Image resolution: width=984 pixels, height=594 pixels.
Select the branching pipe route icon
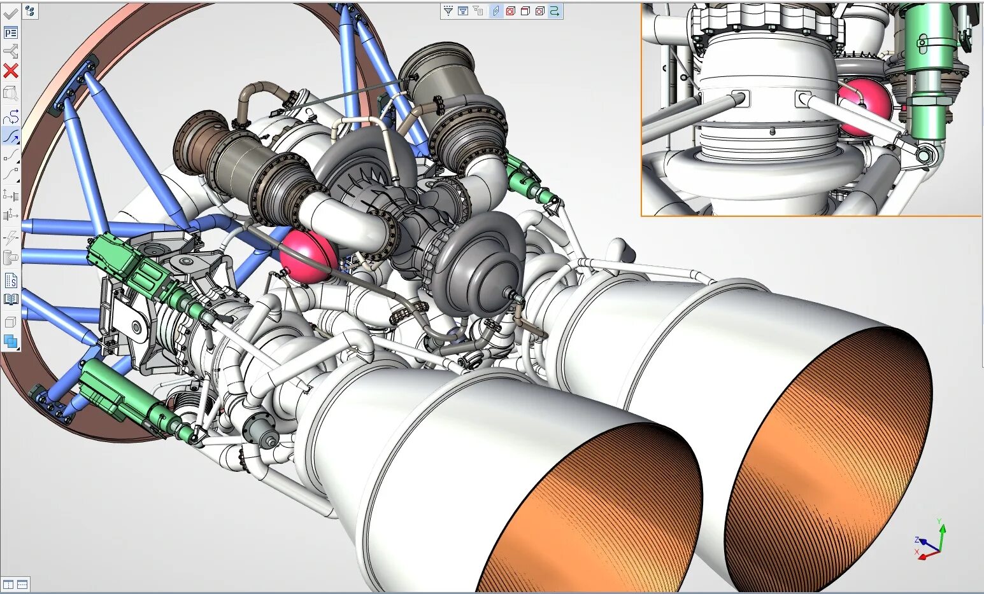point(11,52)
